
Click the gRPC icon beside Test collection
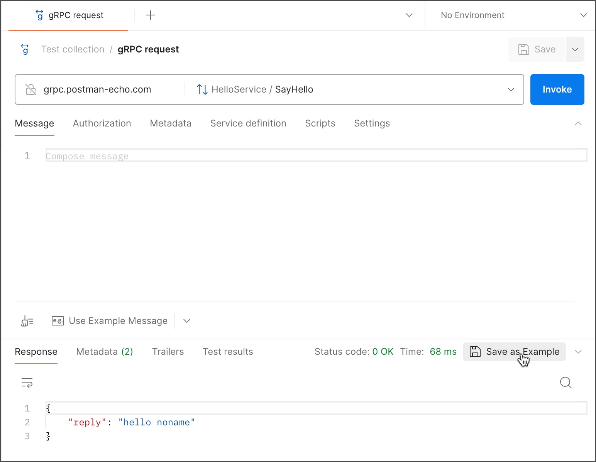25,49
